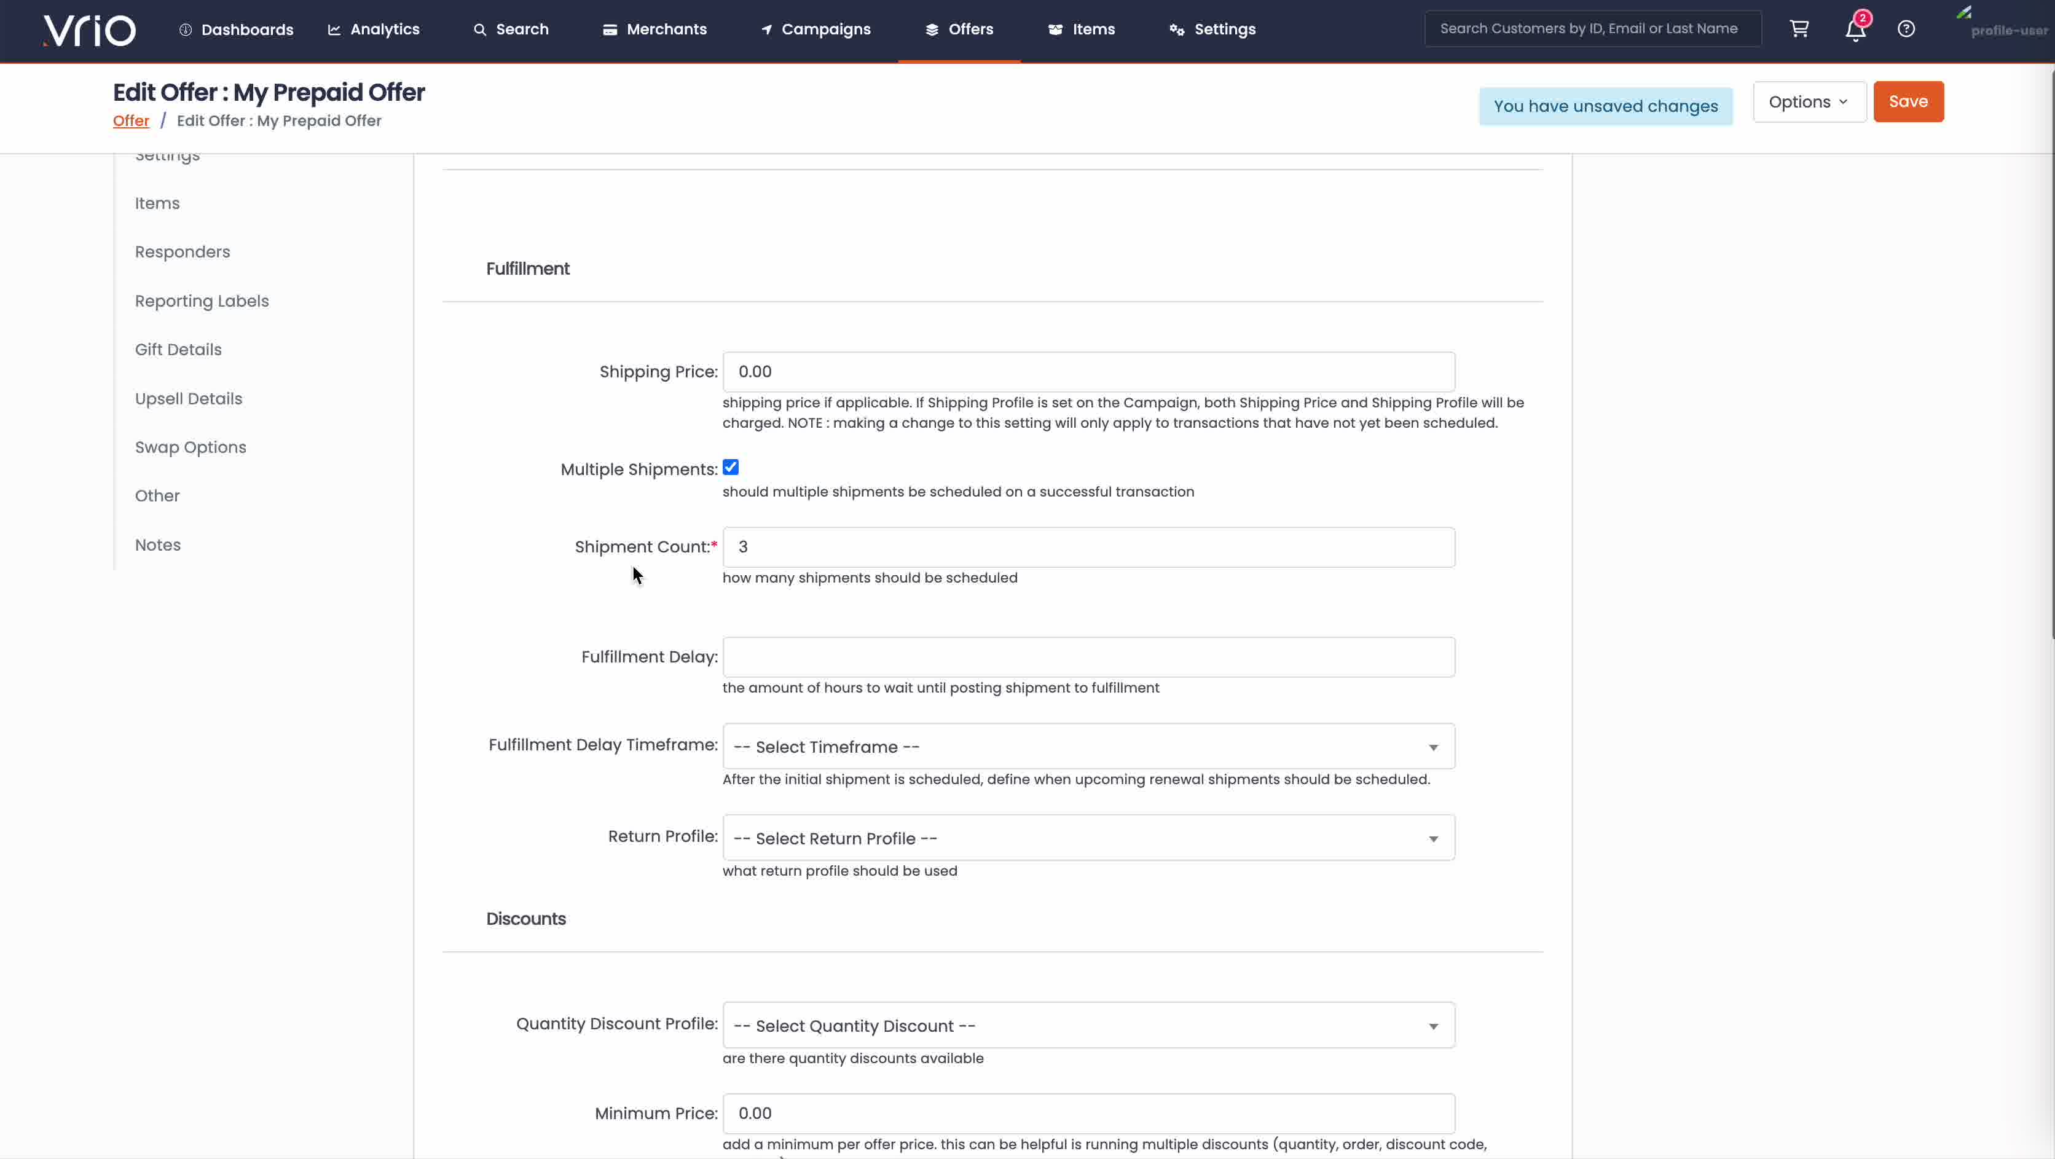
Task: Open the Return Profile dropdown
Action: [1088, 838]
